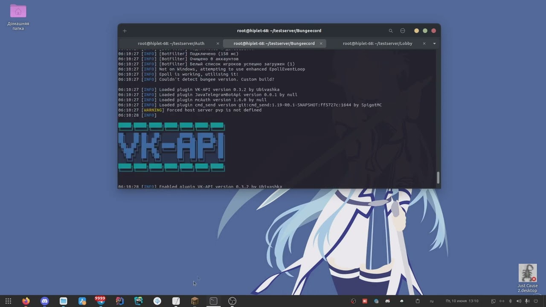Click the 'Loaded plugin mcAuth version 1.6.0' line
This screenshot has height=307, width=546.
192,100
